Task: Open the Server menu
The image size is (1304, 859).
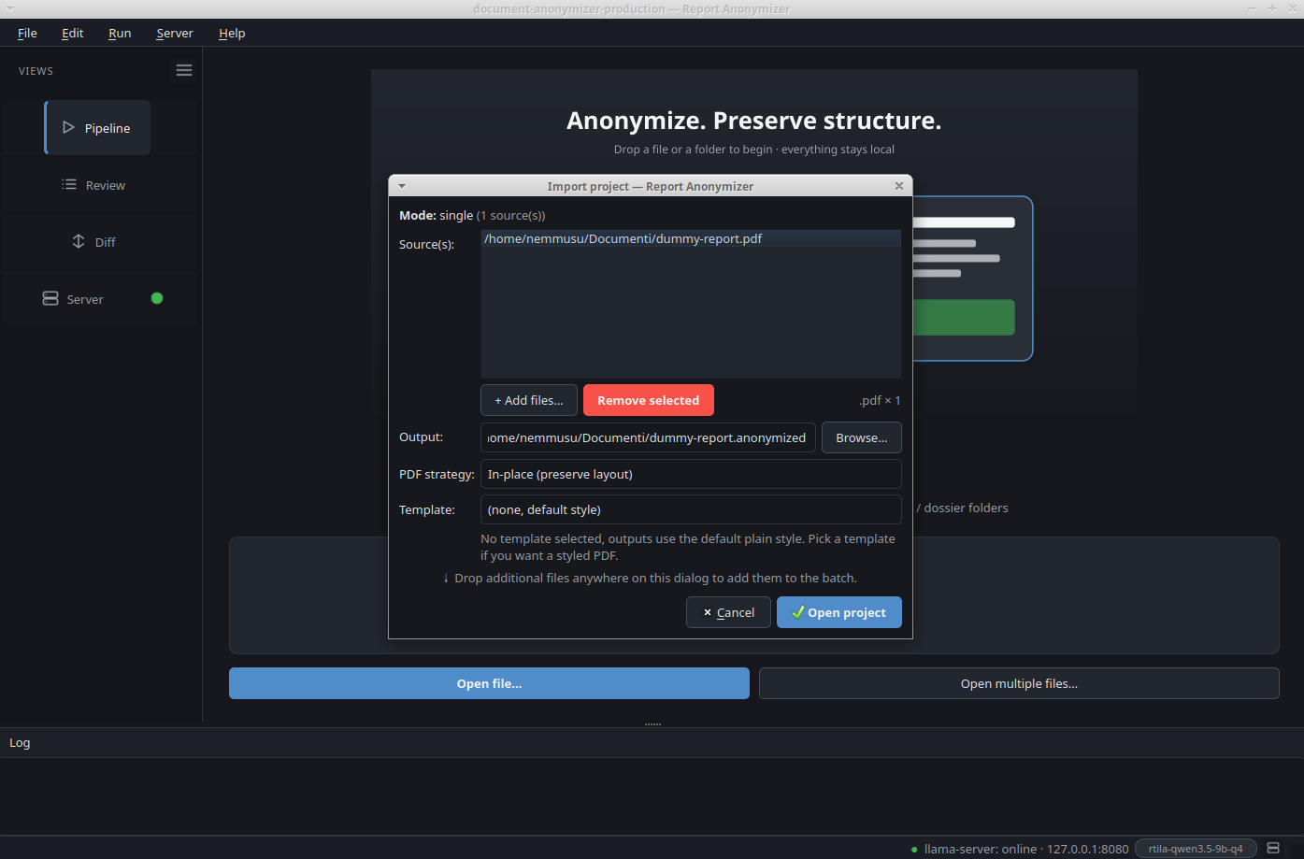Action: [x=175, y=33]
